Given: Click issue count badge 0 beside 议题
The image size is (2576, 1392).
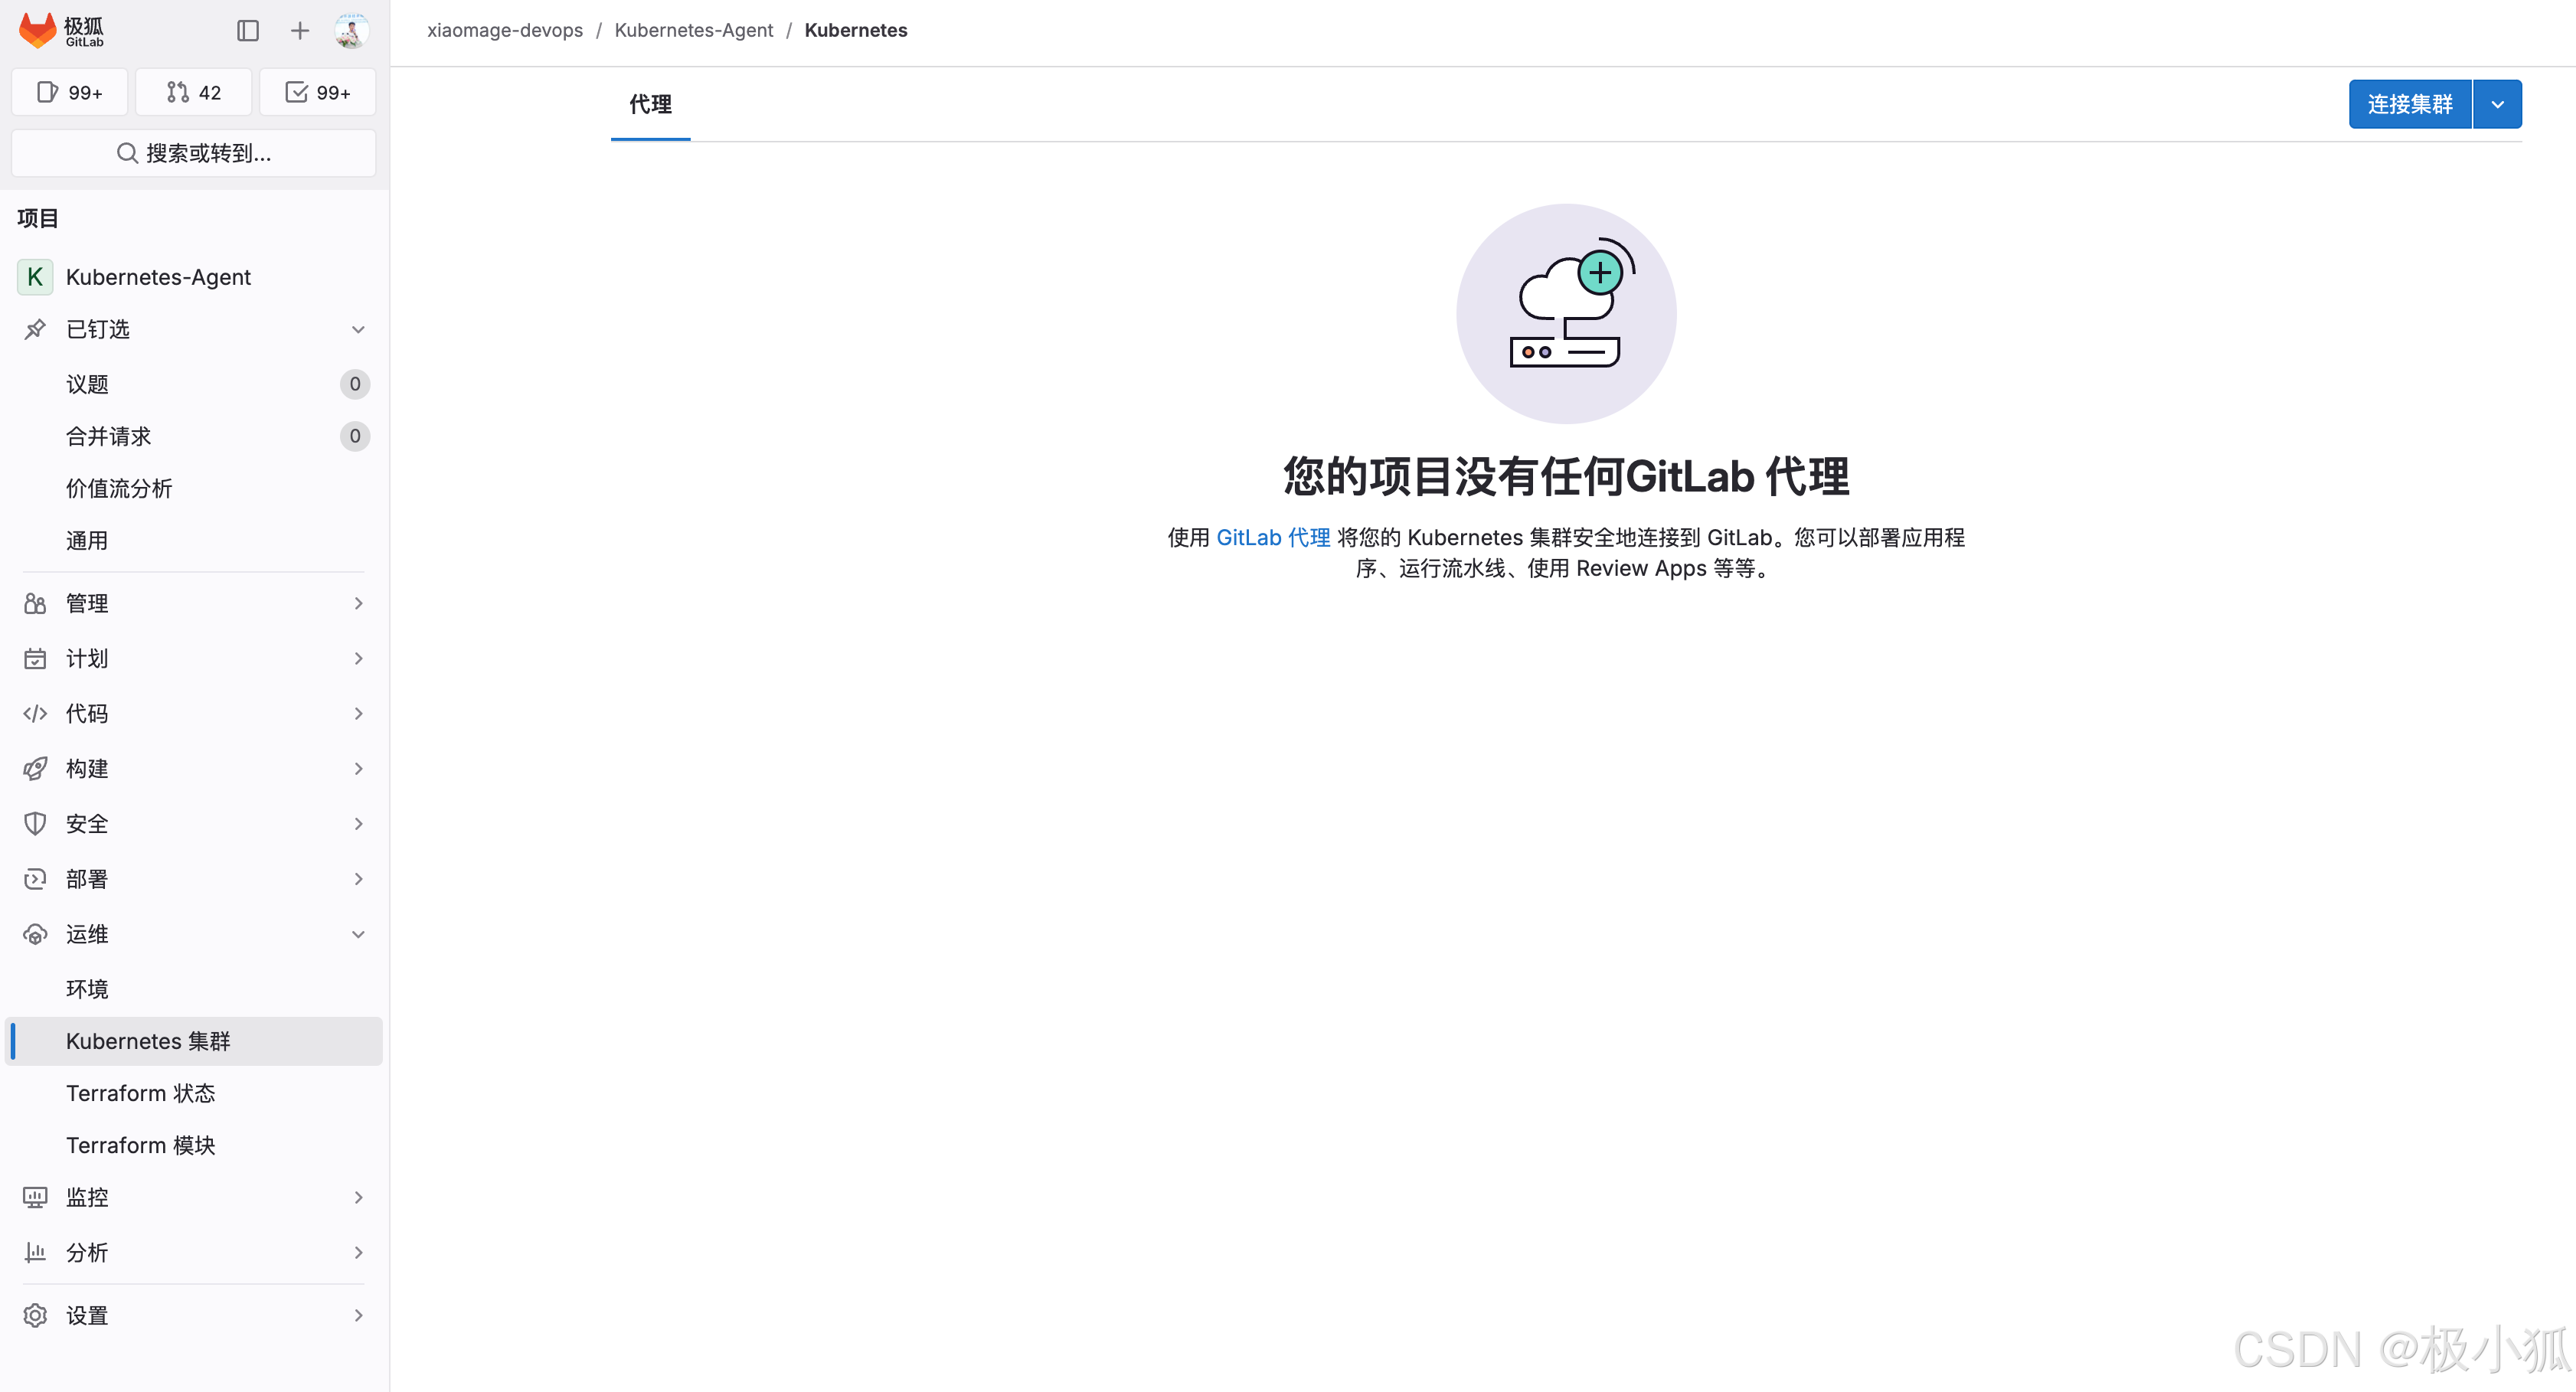Looking at the screenshot, I should click(x=355, y=384).
